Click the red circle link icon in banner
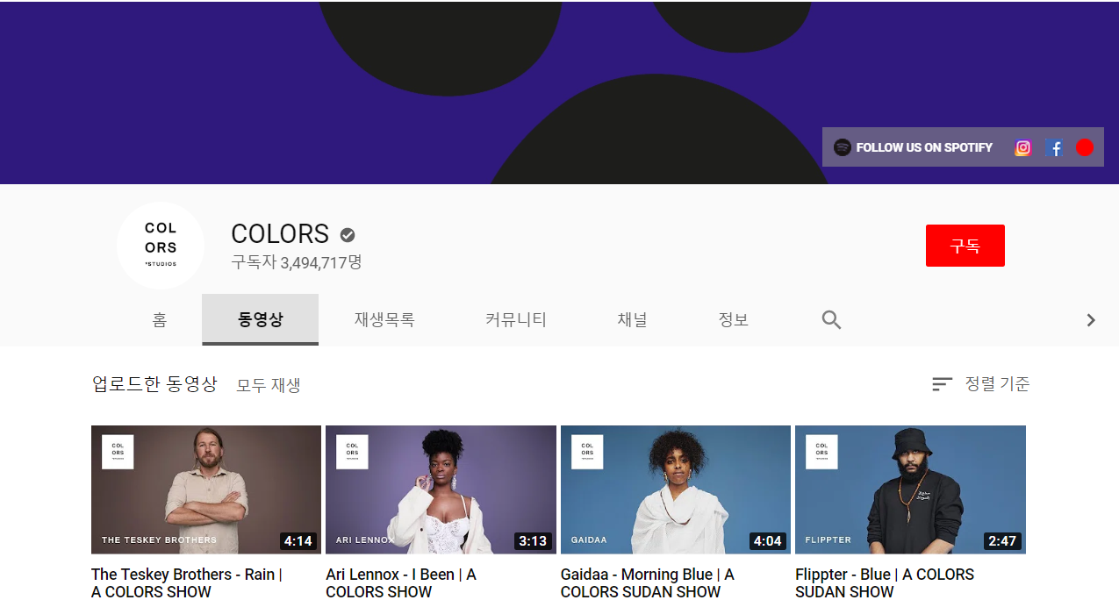Viewport: 1119px width, 600px height. [1085, 147]
